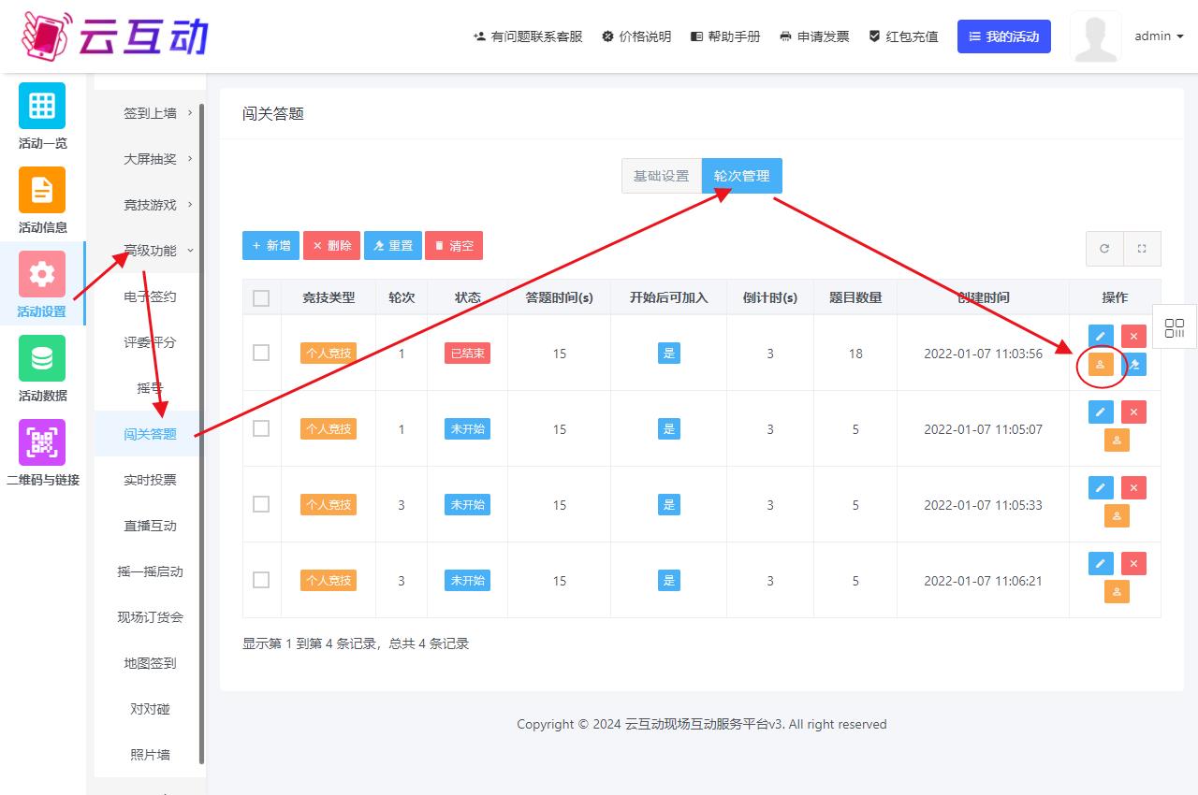Toggle the table fullscreen icon

pos(1142,249)
